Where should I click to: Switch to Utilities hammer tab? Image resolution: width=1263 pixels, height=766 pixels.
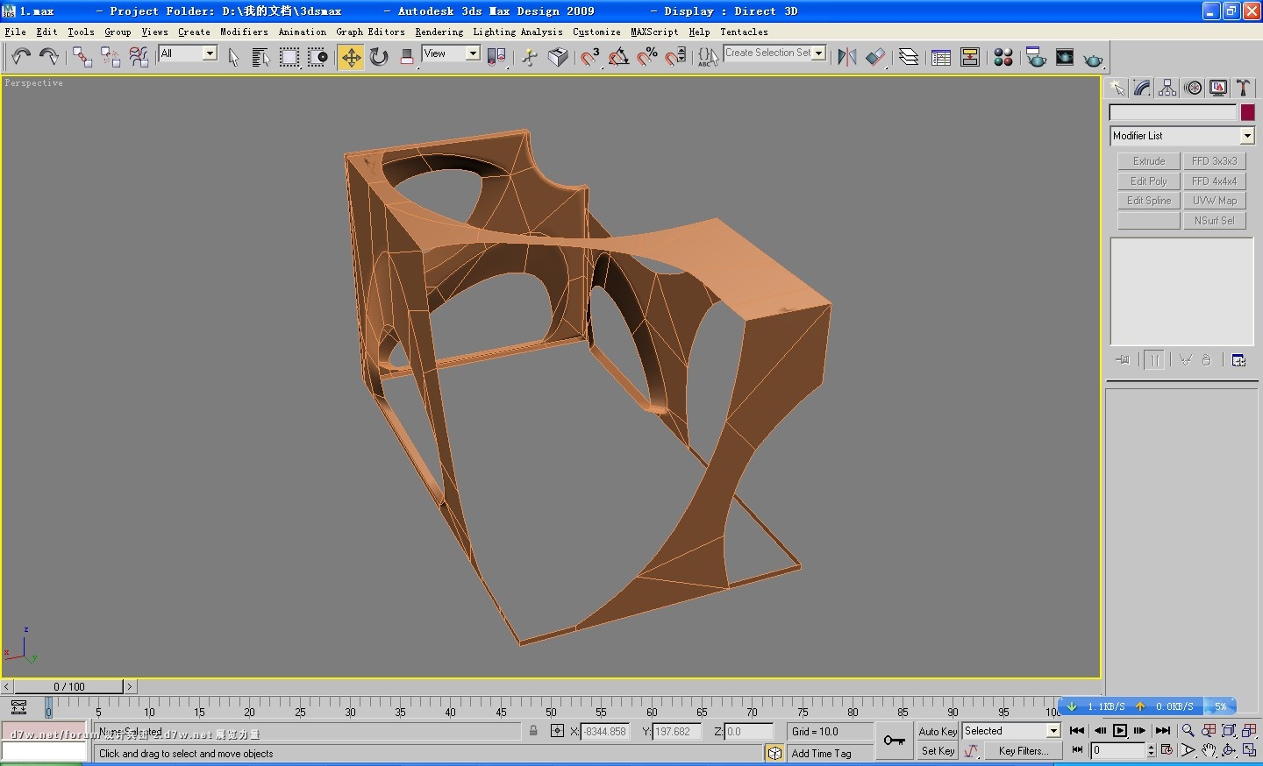(1243, 88)
